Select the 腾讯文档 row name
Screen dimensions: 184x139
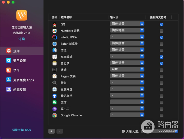pos(67,96)
